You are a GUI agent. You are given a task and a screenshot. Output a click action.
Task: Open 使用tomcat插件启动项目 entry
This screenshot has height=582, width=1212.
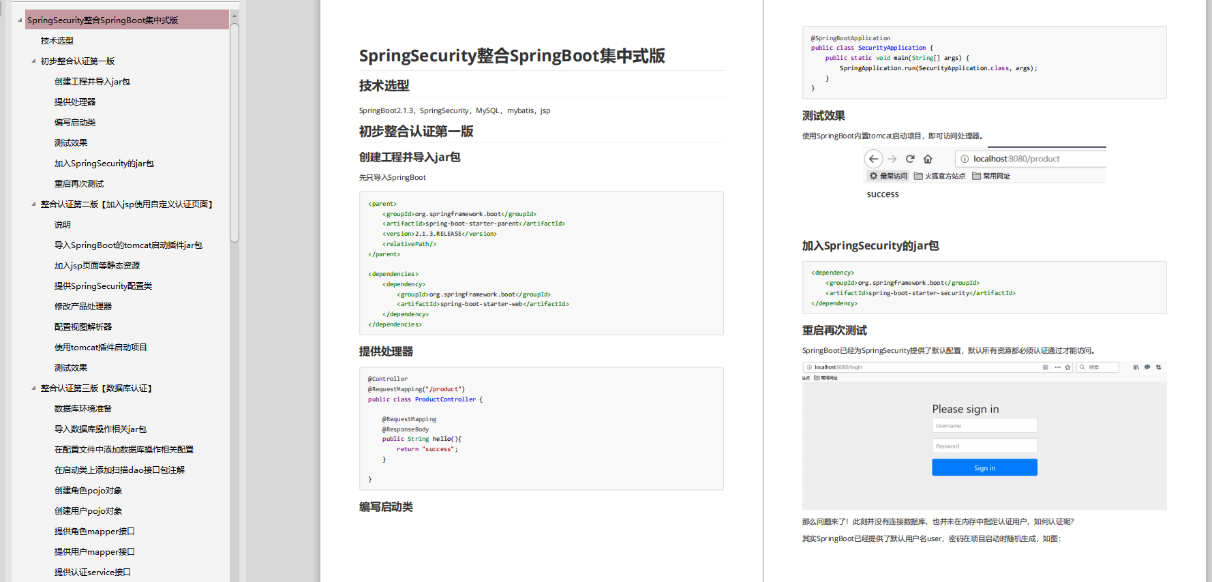(101, 348)
